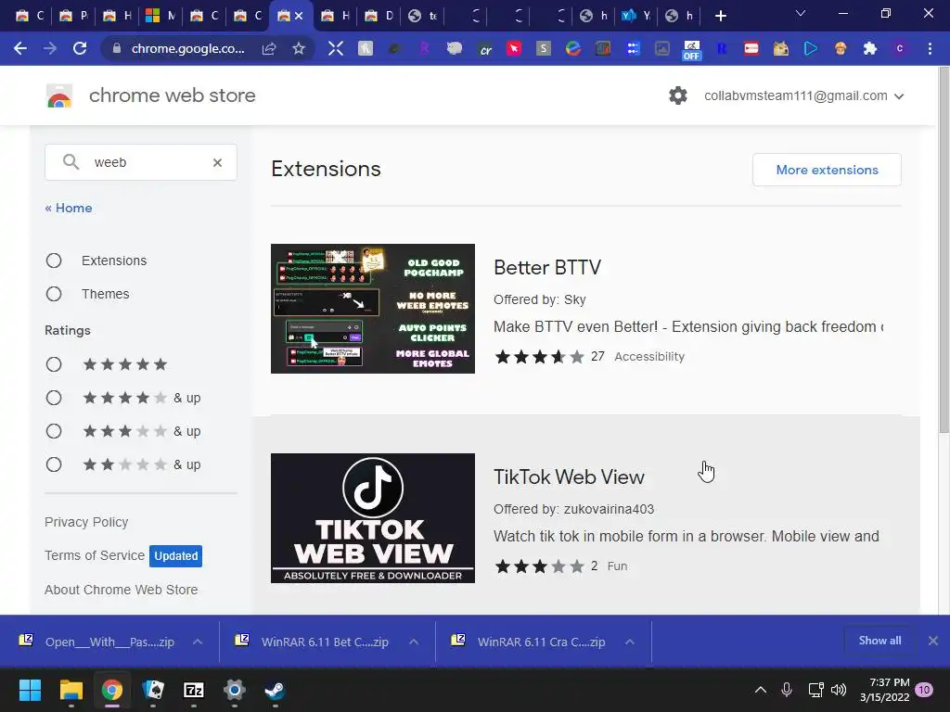Click the browser forward arrow

(50, 48)
